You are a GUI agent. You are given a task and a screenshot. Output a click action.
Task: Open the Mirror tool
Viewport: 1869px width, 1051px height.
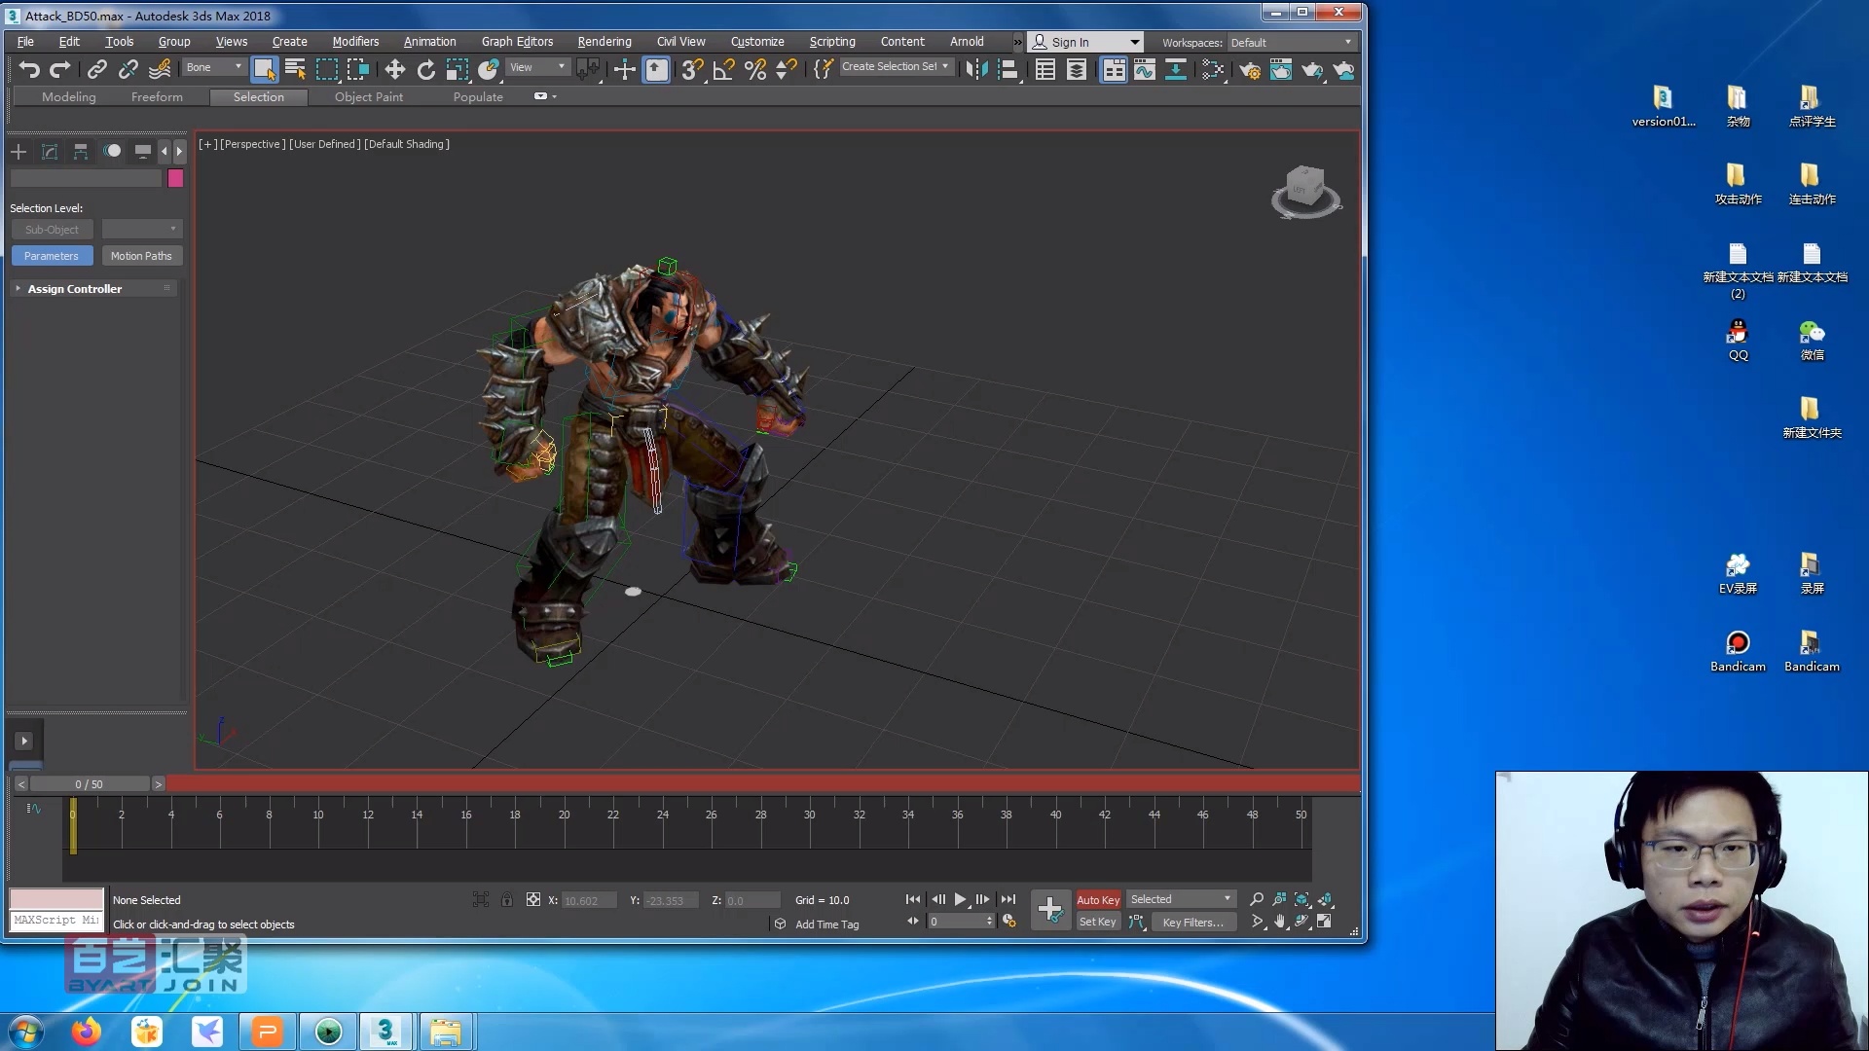(x=976, y=69)
